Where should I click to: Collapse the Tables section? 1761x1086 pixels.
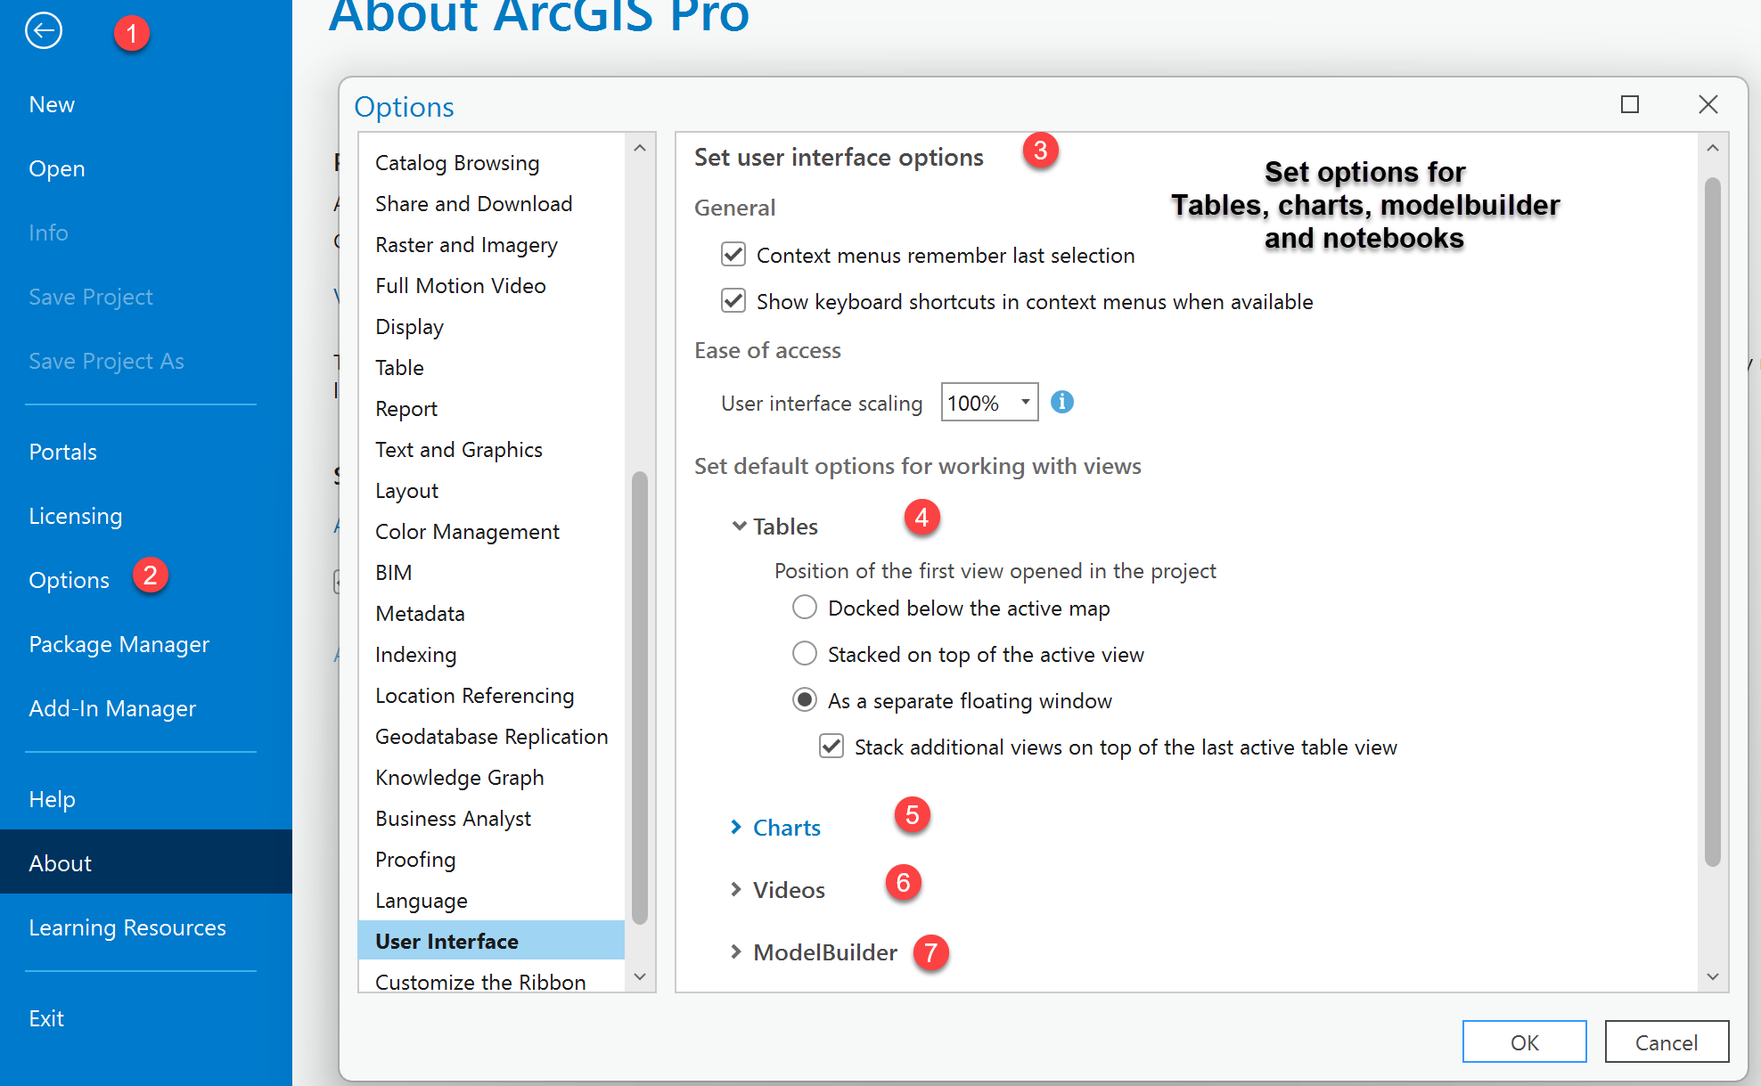(738, 526)
